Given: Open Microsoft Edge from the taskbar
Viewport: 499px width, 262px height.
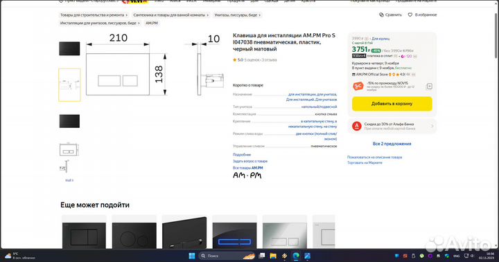Looking at the screenshot, I should [296, 256].
